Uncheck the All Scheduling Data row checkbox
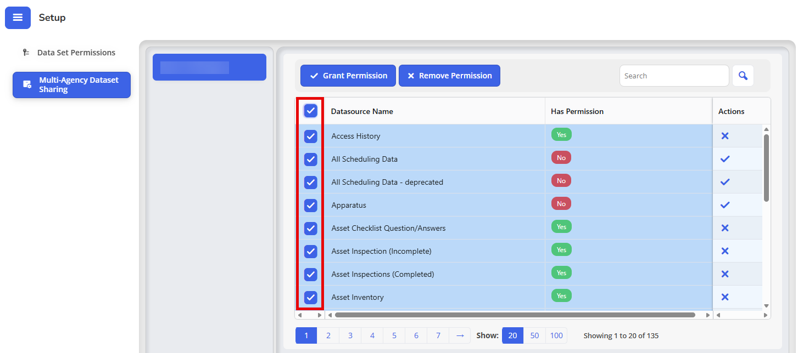Viewport: 798px width, 353px height. point(311,160)
